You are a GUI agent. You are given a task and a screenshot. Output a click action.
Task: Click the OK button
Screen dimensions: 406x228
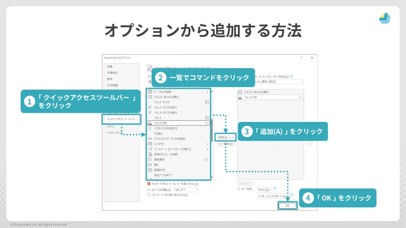pyautogui.click(x=287, y=205)
